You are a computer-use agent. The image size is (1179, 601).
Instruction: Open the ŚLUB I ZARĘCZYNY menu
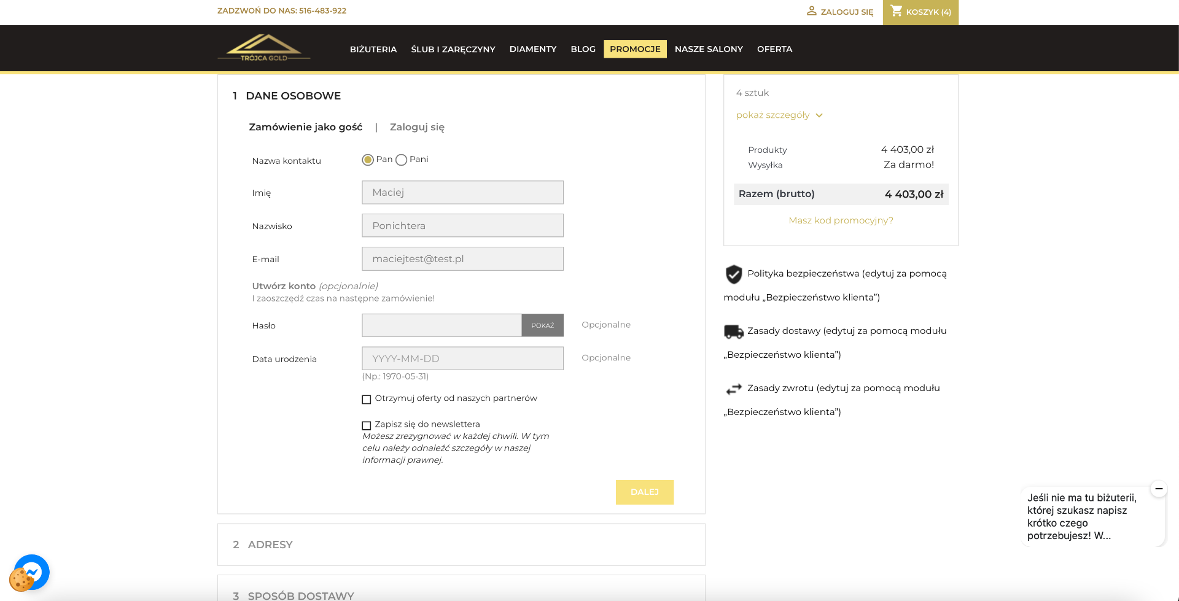coord(453,49)
